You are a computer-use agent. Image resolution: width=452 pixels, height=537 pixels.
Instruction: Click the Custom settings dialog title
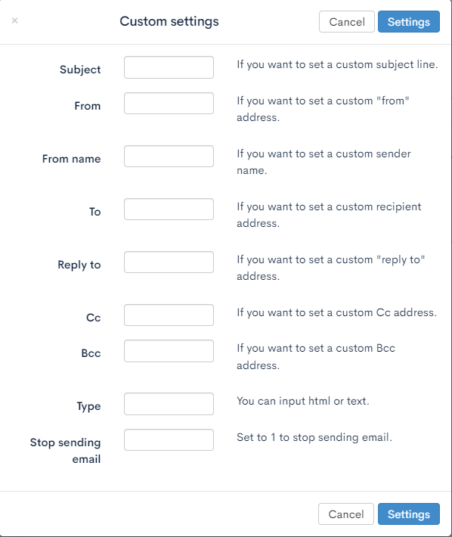[169, 21]
